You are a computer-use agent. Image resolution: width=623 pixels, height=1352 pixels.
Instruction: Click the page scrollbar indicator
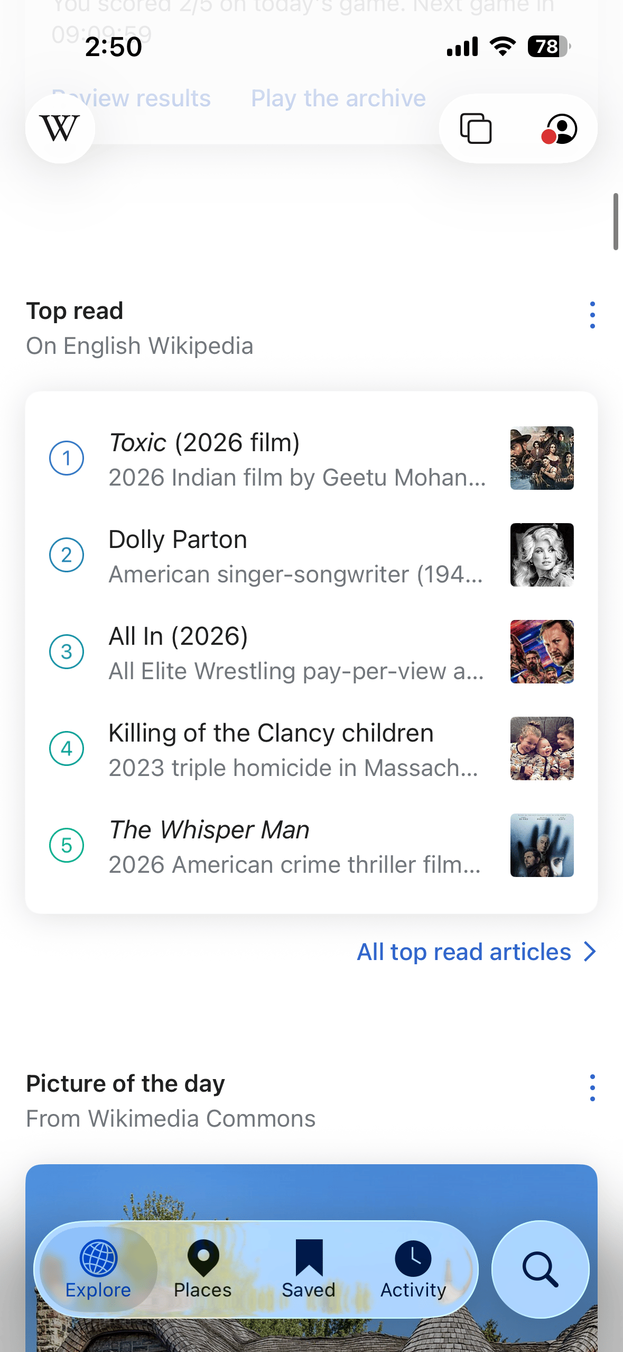tap(616, 222)
